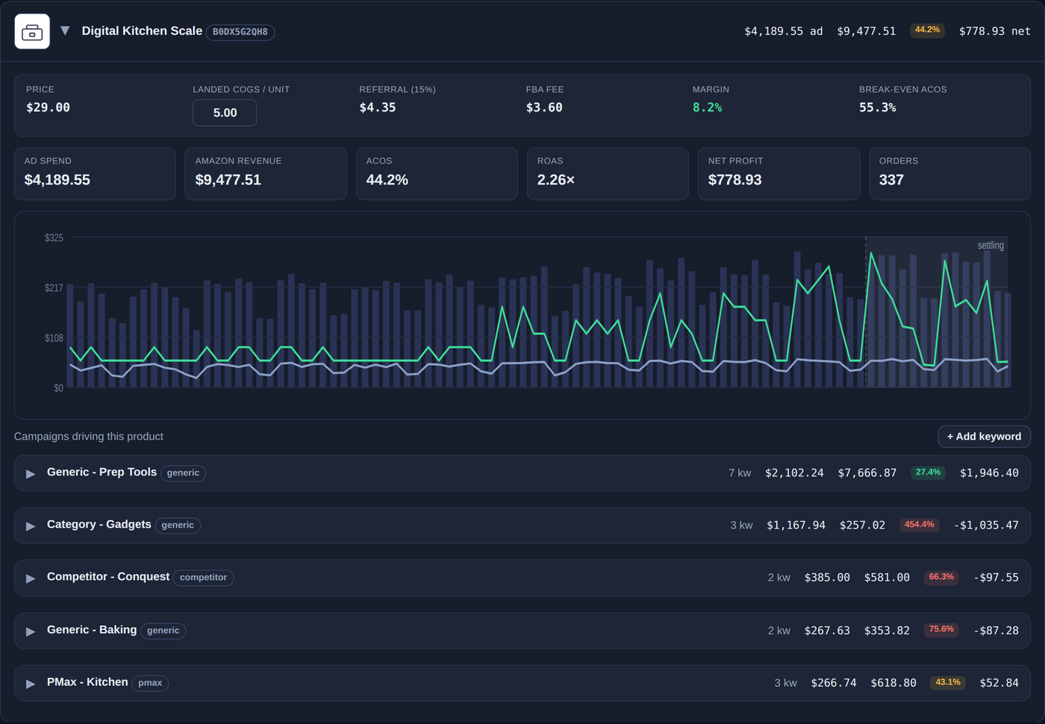Viewport: 1045px width, 724px height.
Task: Click the $7,666.87 revenue on Prep Tools
Action: [867, 473]
